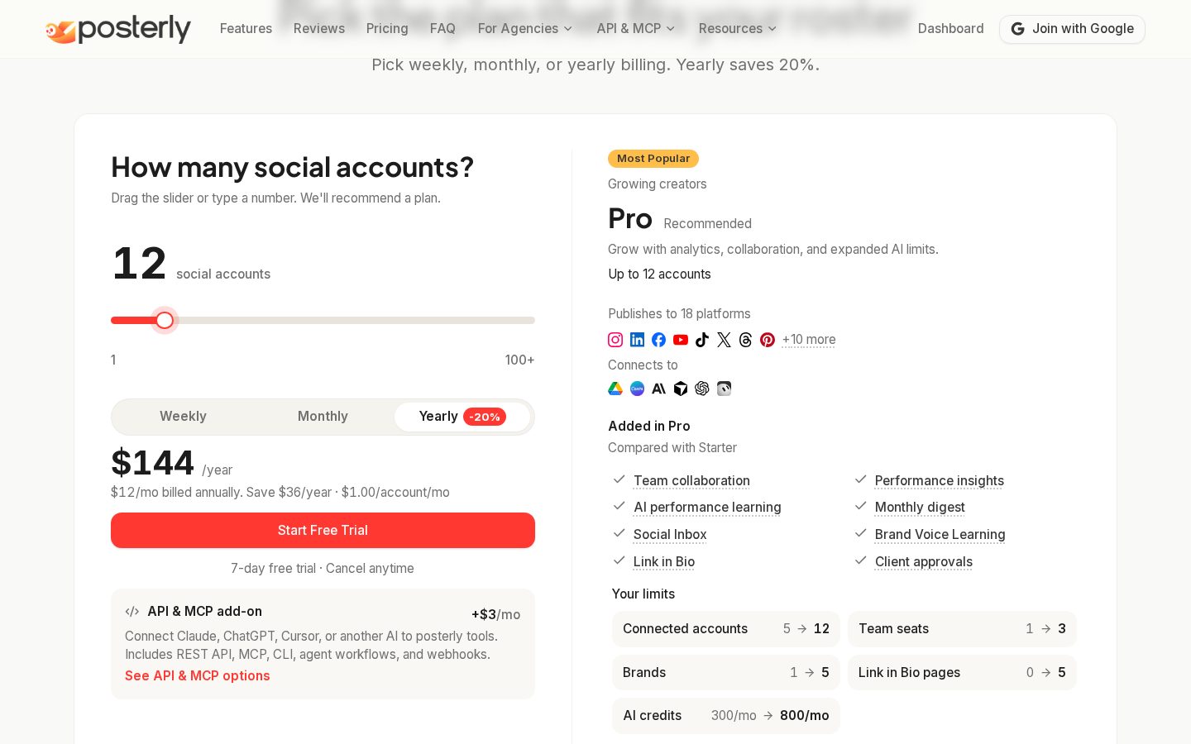Click the Team seats limit card
This screenshot has width=1191, height=744.
[x=962, y=629]
